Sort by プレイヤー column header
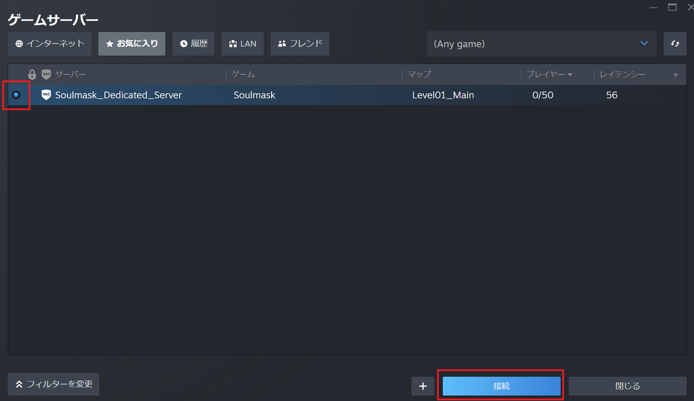 point(549,74)
